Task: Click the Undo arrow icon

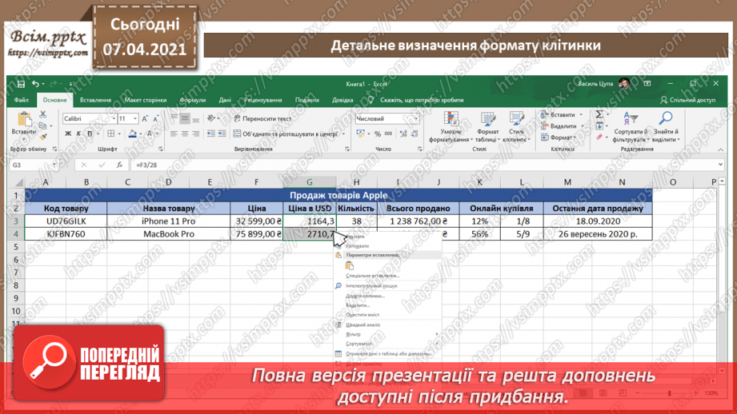Action: (35, 84)
